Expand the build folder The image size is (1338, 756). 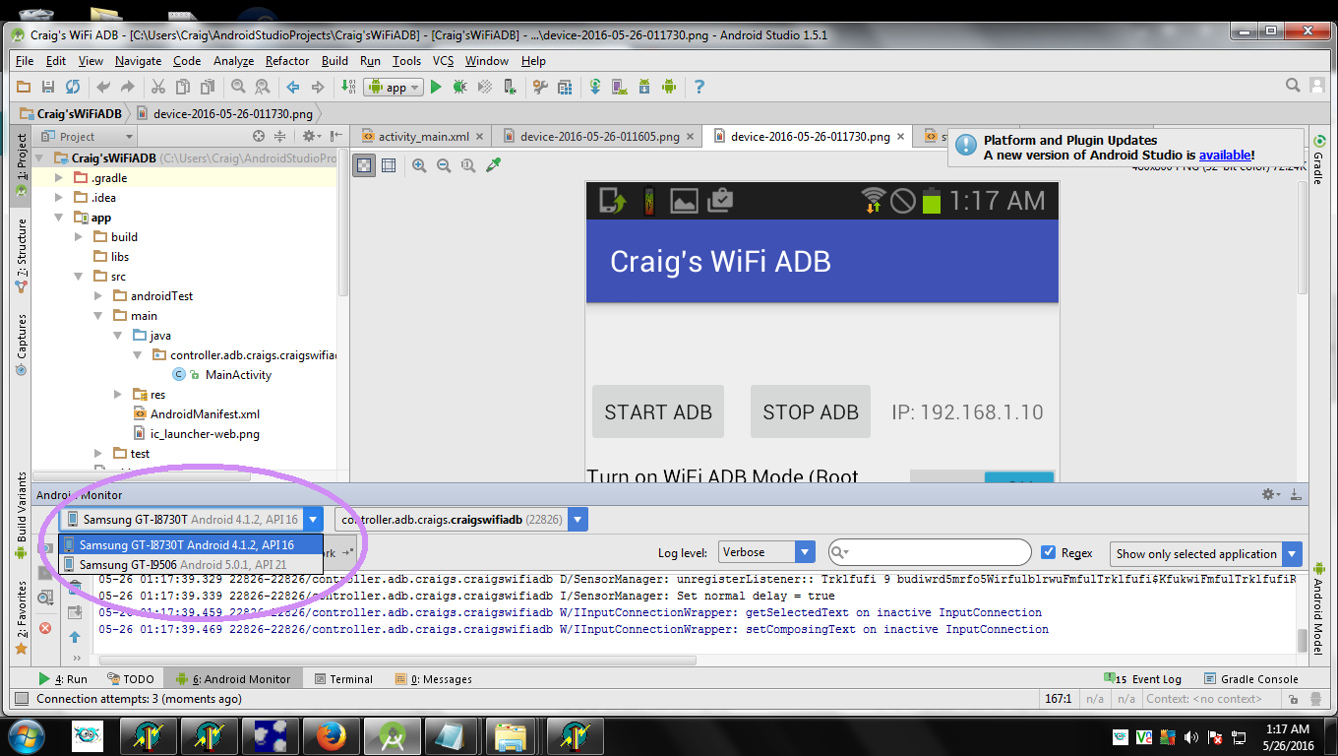[79, 237]
